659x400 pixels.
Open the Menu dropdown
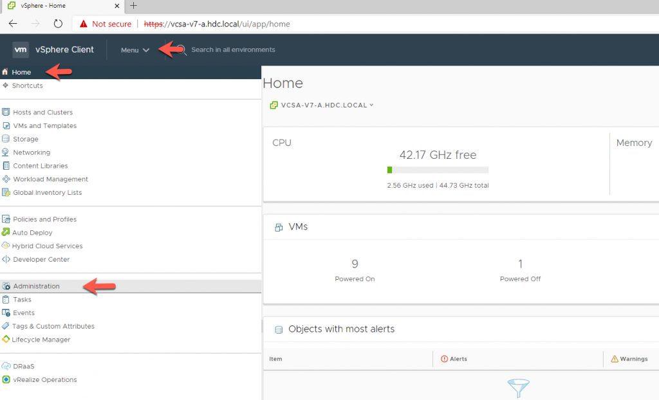[x=135, y=50]
